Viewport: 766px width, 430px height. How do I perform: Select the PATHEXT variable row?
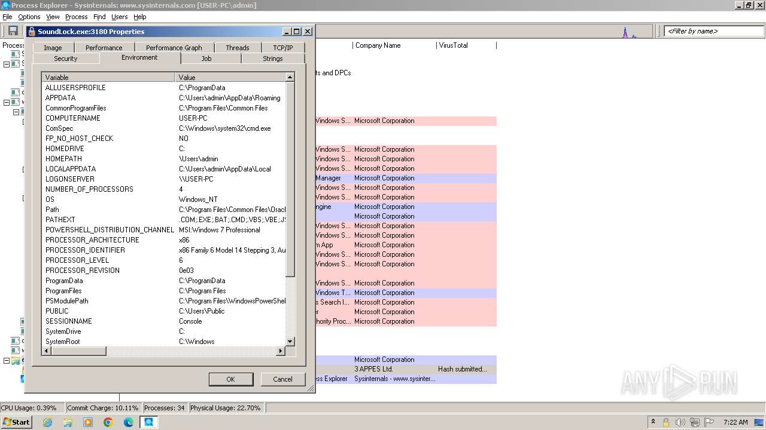163,220
